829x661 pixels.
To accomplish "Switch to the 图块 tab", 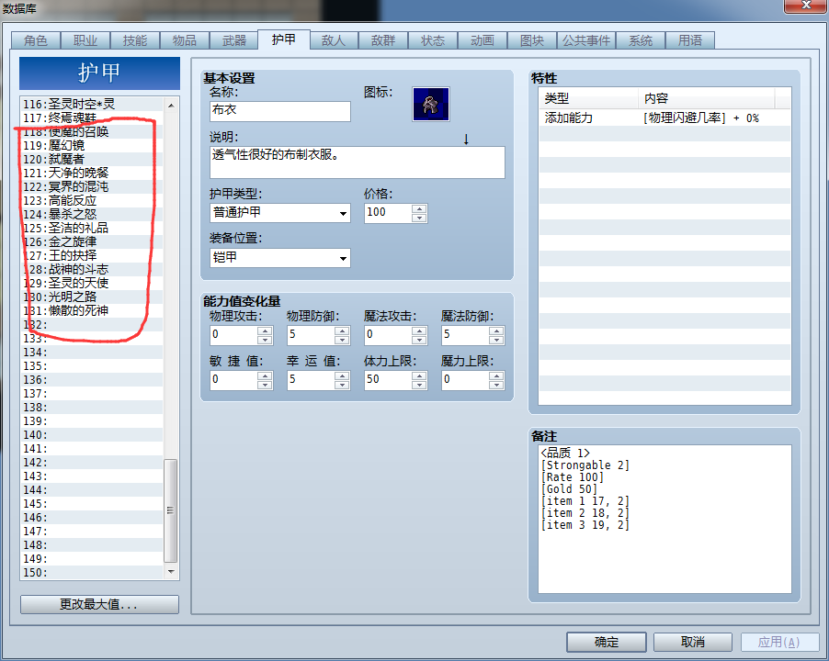I will coord(532,40).
